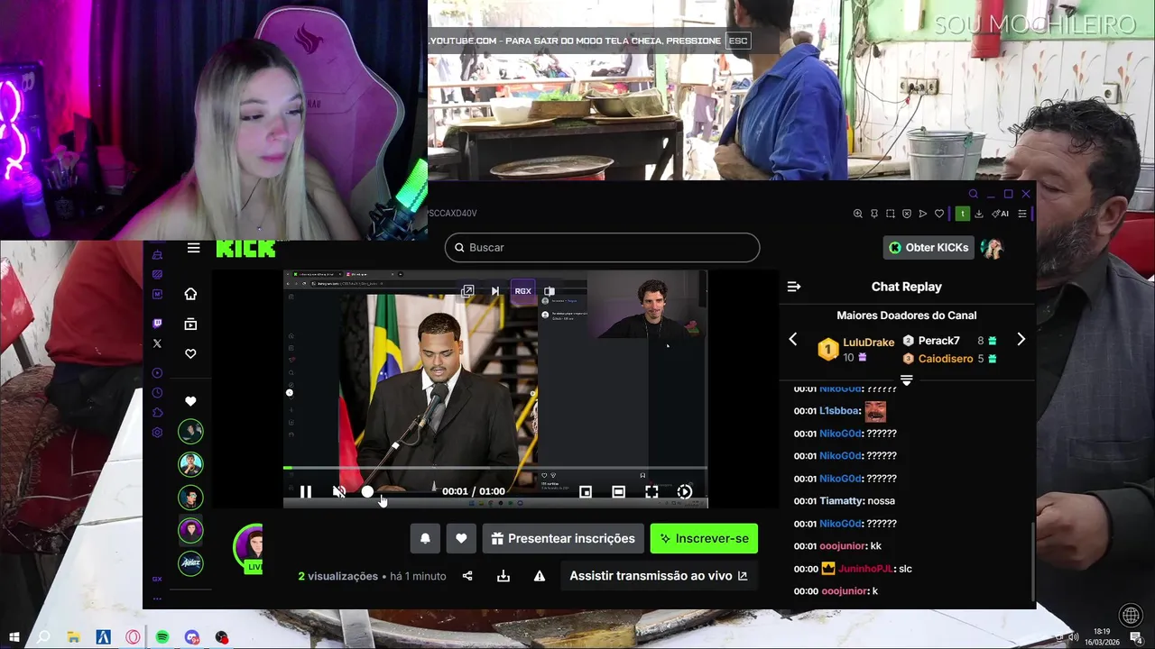This screenshot has width=1155, height=649.
Task: Toggle the notification bell button
Action: [425, 538]
